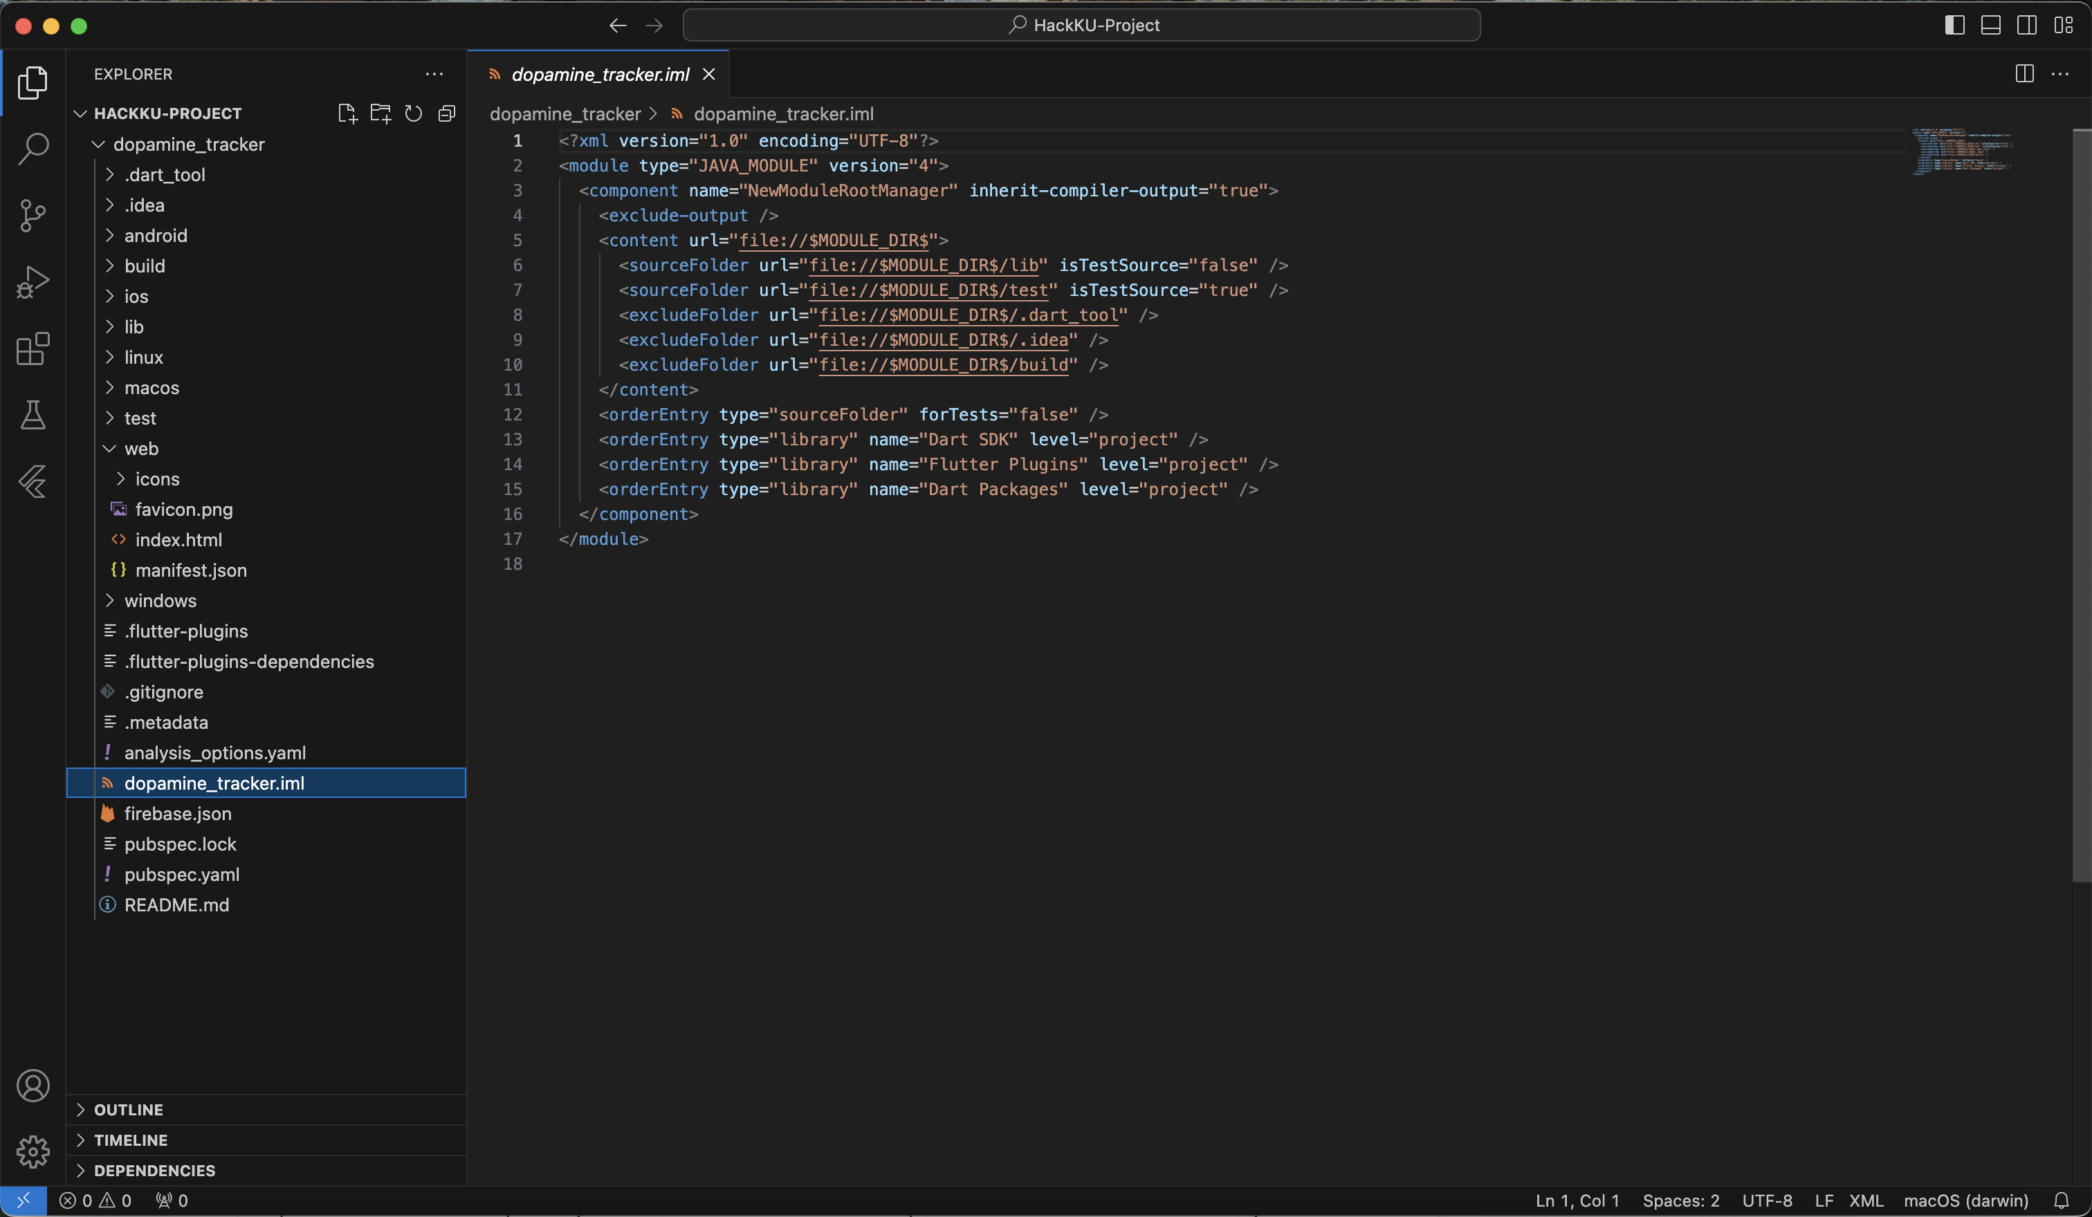The image size is (2092, 1217).
Task: Open Run and Debug view
Action: click(x=33, y=282)
